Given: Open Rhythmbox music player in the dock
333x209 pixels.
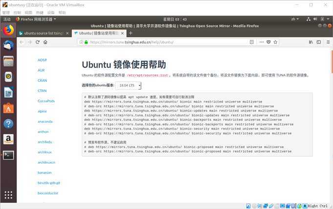Looking at the screenshot, I should pos(8,76).
